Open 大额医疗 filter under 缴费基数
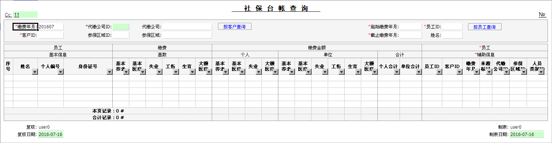The height and width of the screenshot is (143, 552). tap(209, 72)
